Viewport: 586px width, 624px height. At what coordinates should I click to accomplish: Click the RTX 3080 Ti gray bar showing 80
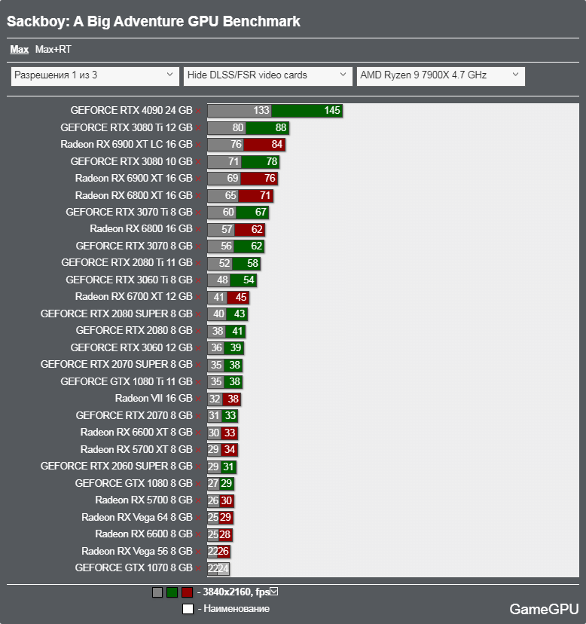227,128
